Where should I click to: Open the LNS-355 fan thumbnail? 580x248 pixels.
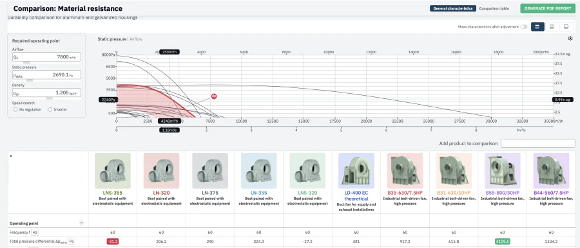click(x=112, y=170)
